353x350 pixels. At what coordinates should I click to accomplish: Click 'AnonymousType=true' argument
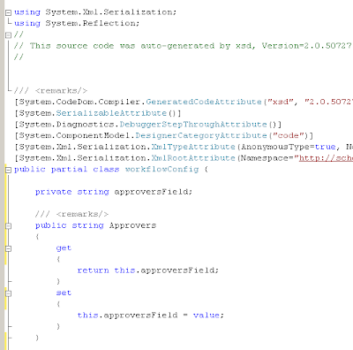[x=289, y=147]
